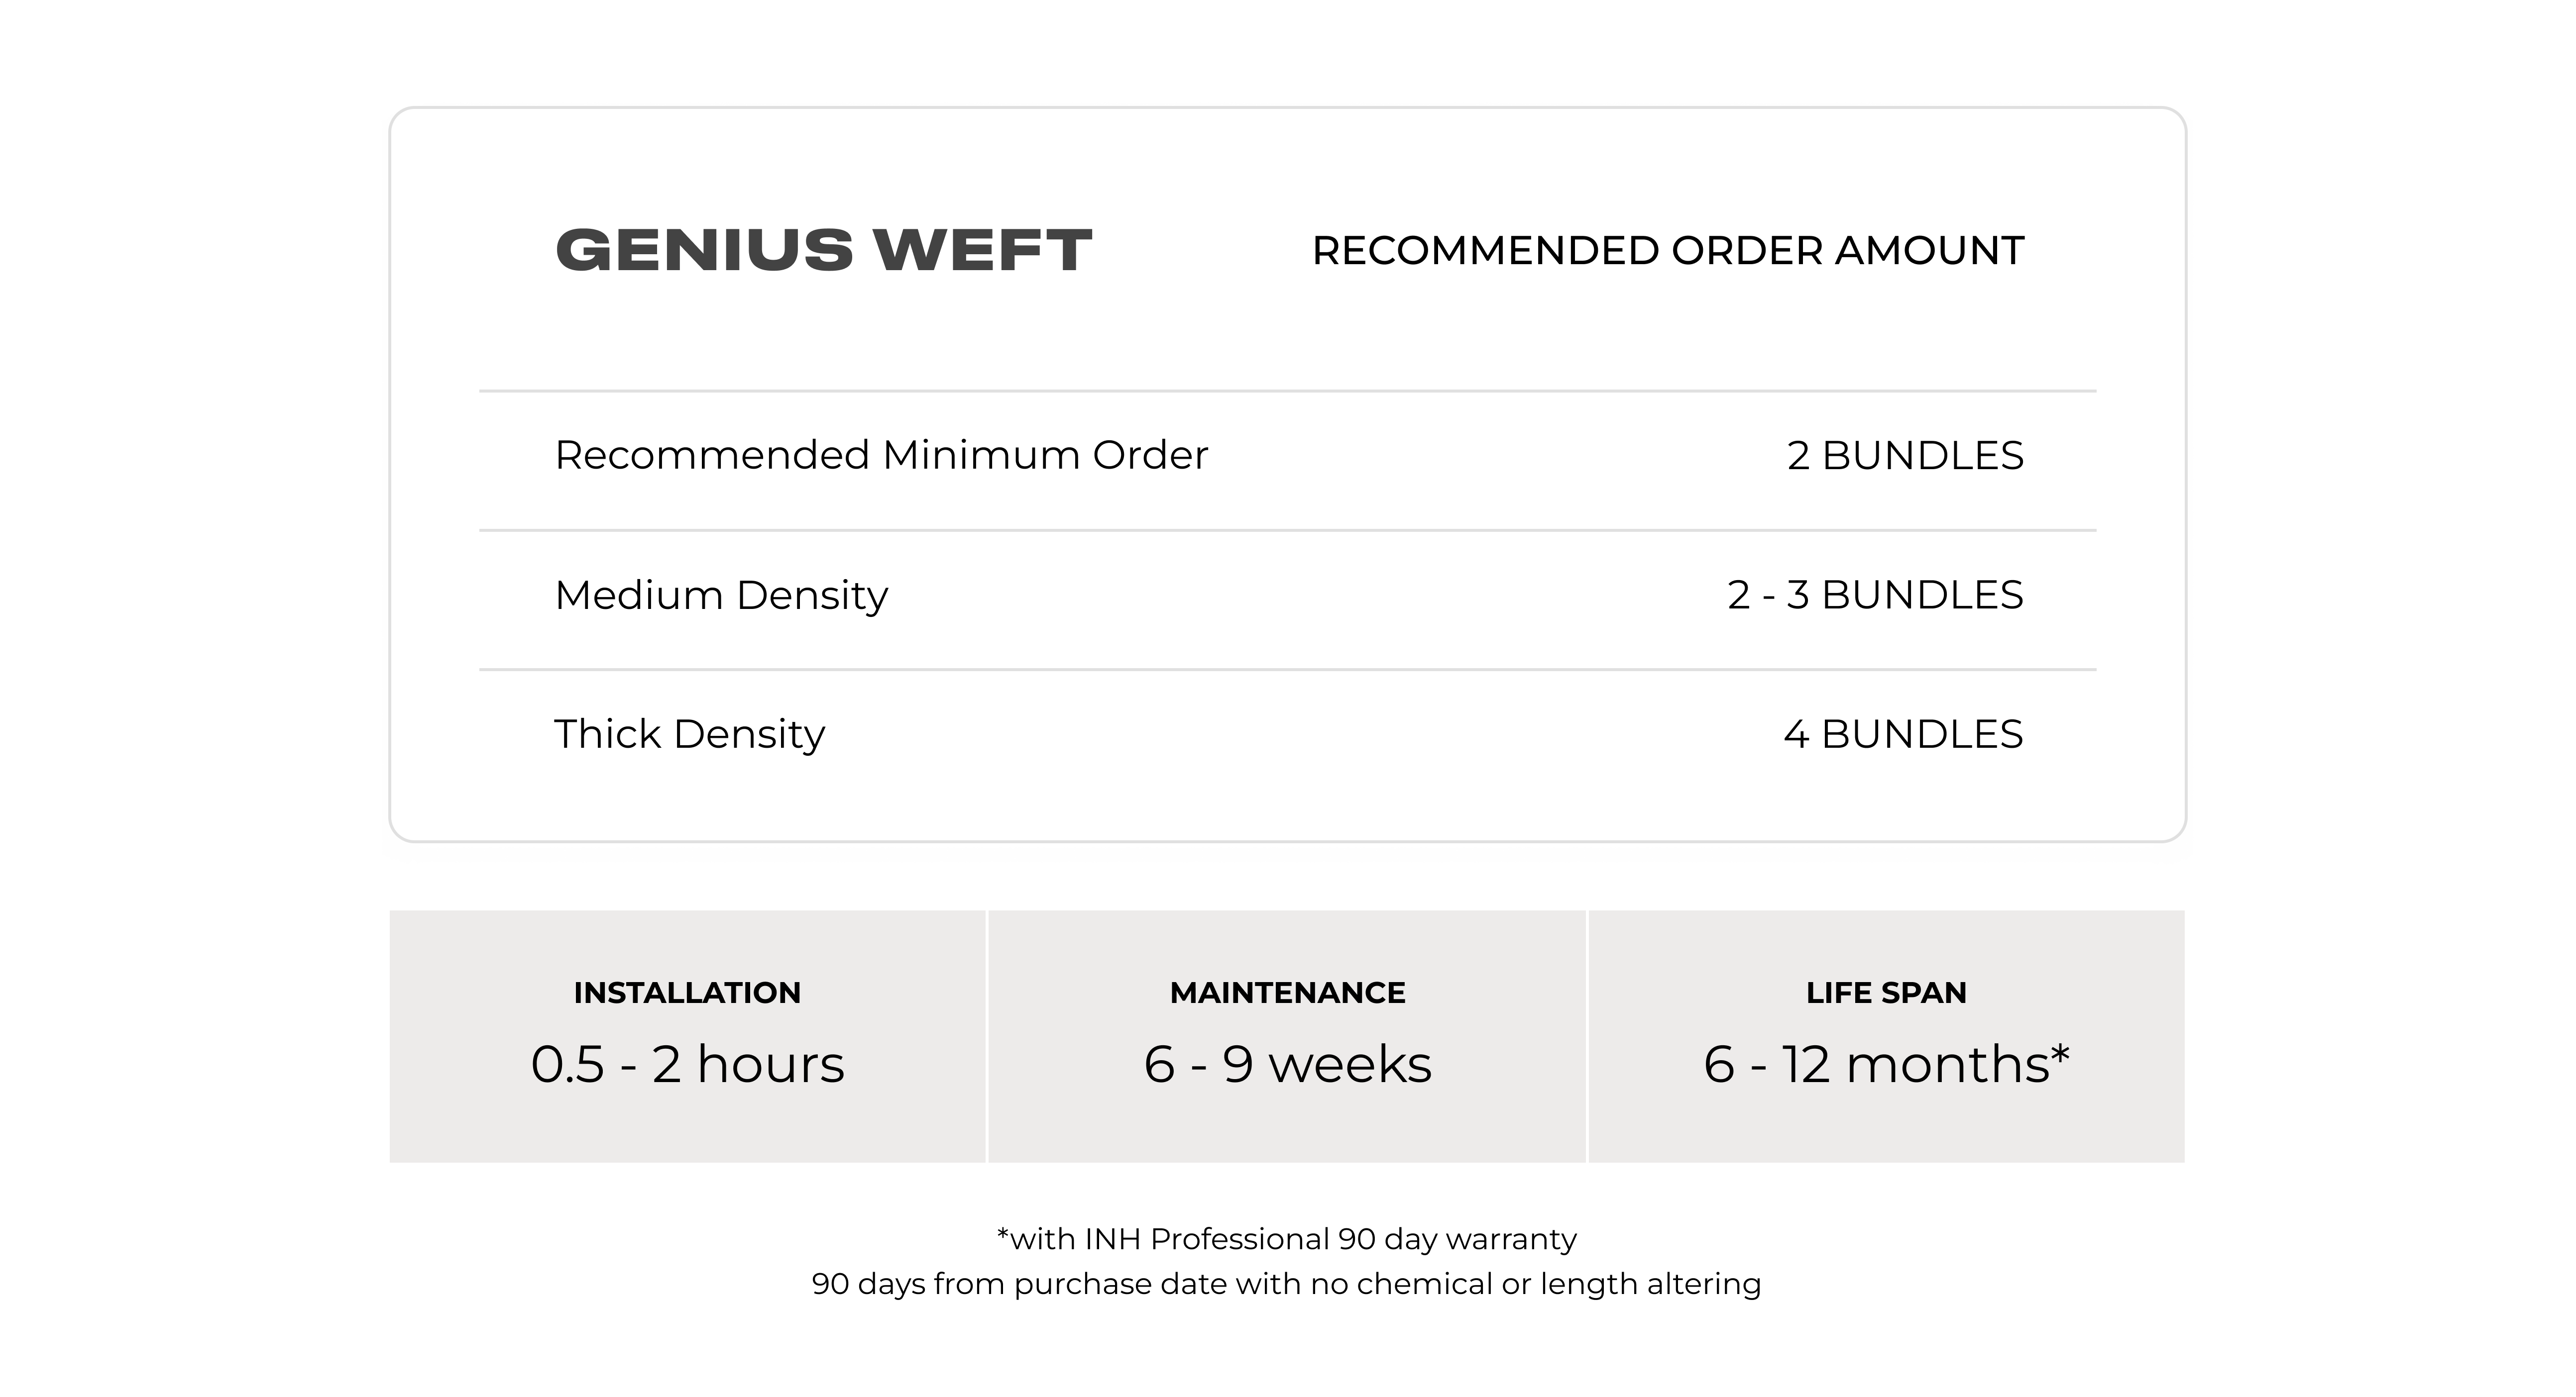Click the INSTALLATION heading
2576x1397 pixels.
[687, 993]
